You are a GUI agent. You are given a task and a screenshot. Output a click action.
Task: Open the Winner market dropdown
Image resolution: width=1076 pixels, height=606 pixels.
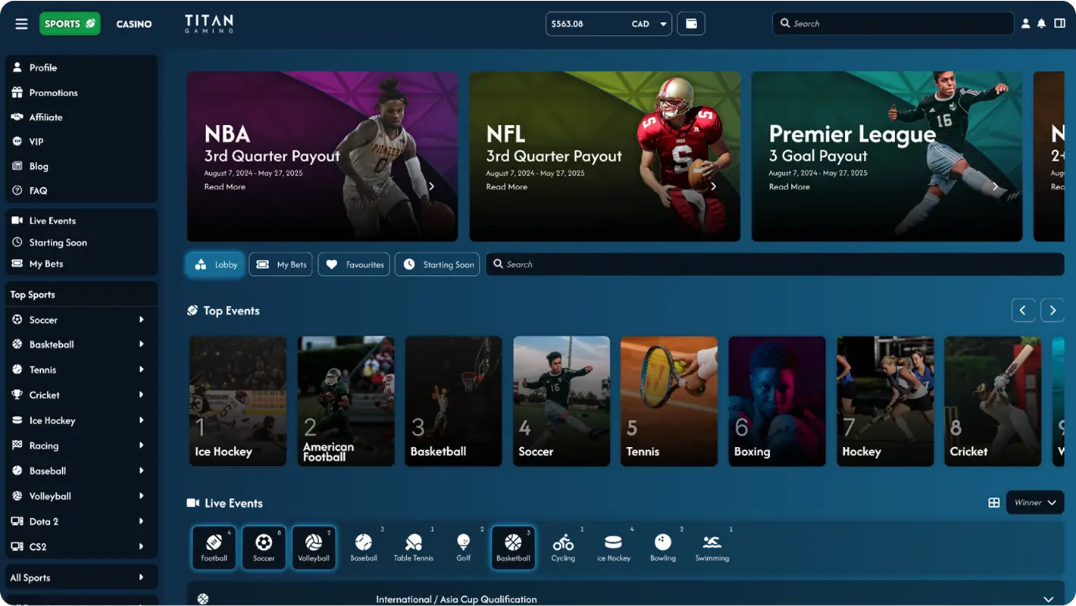(1035, 502)
